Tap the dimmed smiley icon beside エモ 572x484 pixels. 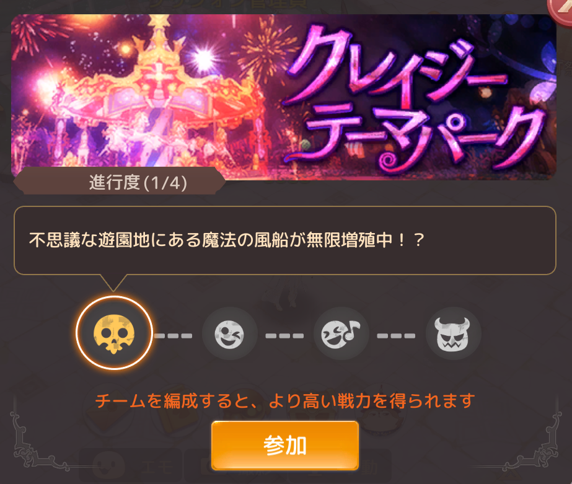108,465
